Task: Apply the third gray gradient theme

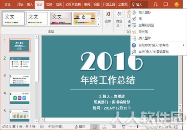Action: (61, 19)
